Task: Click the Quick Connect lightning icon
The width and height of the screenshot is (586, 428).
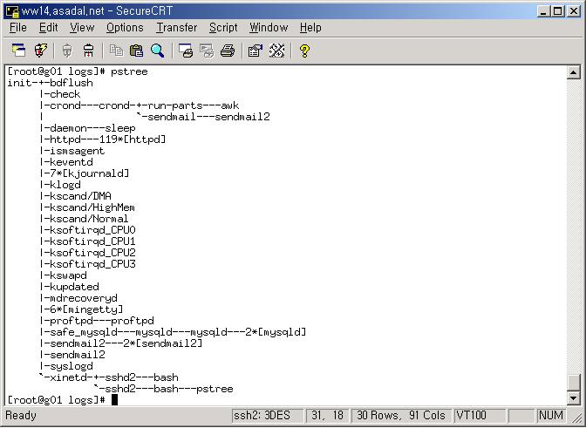Action: (39, 51)
